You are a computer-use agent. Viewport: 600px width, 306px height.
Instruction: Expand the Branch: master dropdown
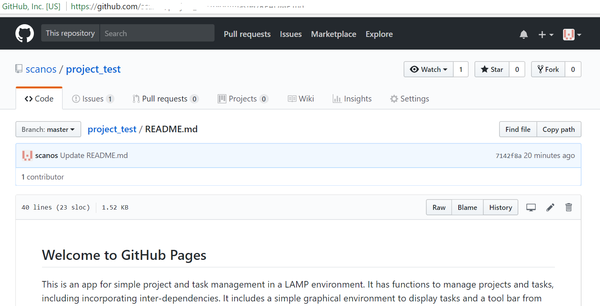[x=48, y=129]
